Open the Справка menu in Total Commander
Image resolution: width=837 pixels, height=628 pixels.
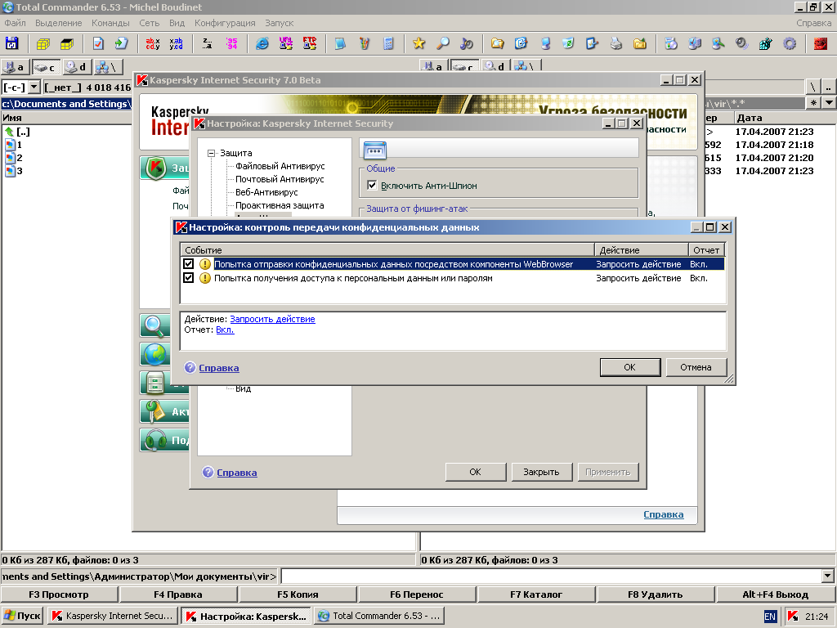(x=813, y=23)
